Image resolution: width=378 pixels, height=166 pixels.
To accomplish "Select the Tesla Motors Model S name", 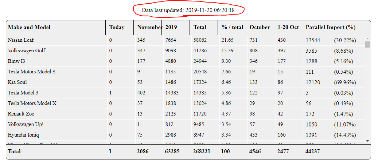I will [32, 72].
